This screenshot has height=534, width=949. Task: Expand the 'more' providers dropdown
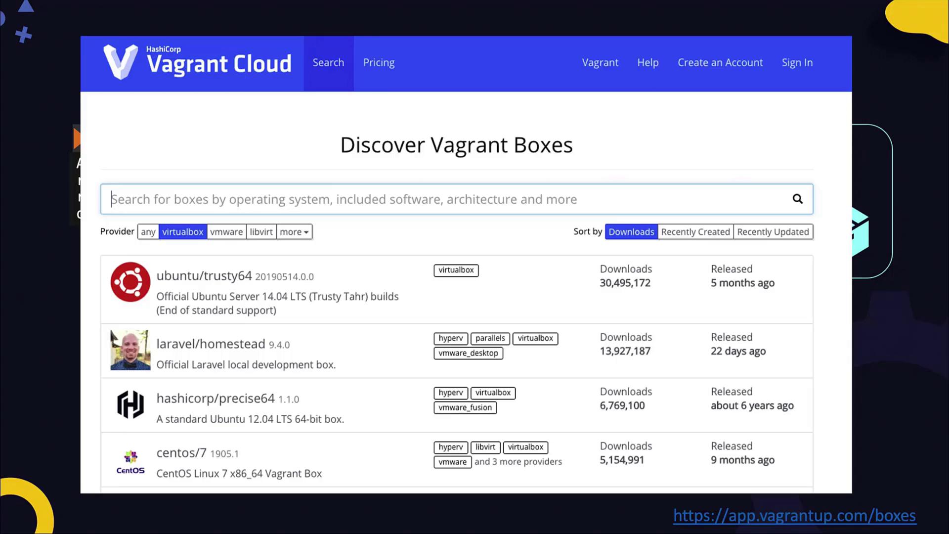click(294, 232)
